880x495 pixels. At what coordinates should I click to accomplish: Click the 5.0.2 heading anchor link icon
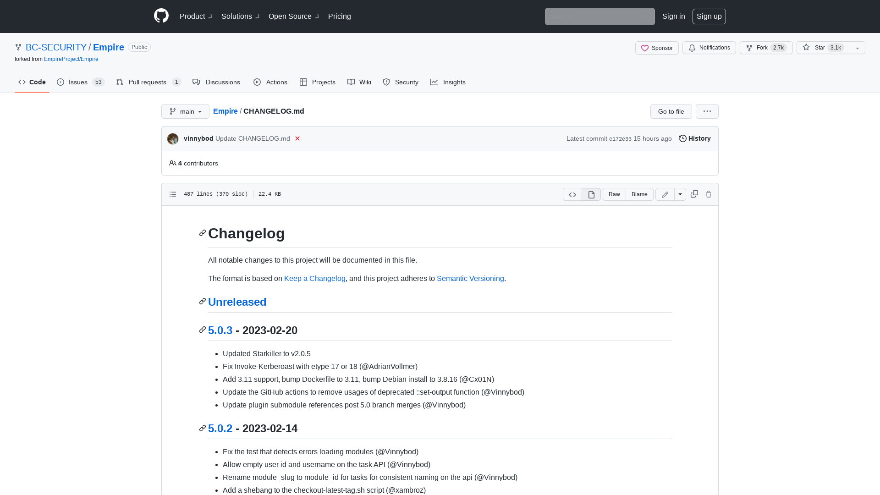pyautogui.click(x=203, y=428)
